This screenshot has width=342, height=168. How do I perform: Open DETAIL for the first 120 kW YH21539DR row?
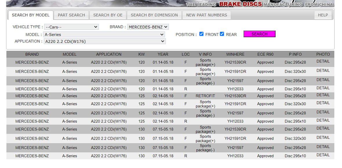tap(323, 61)
